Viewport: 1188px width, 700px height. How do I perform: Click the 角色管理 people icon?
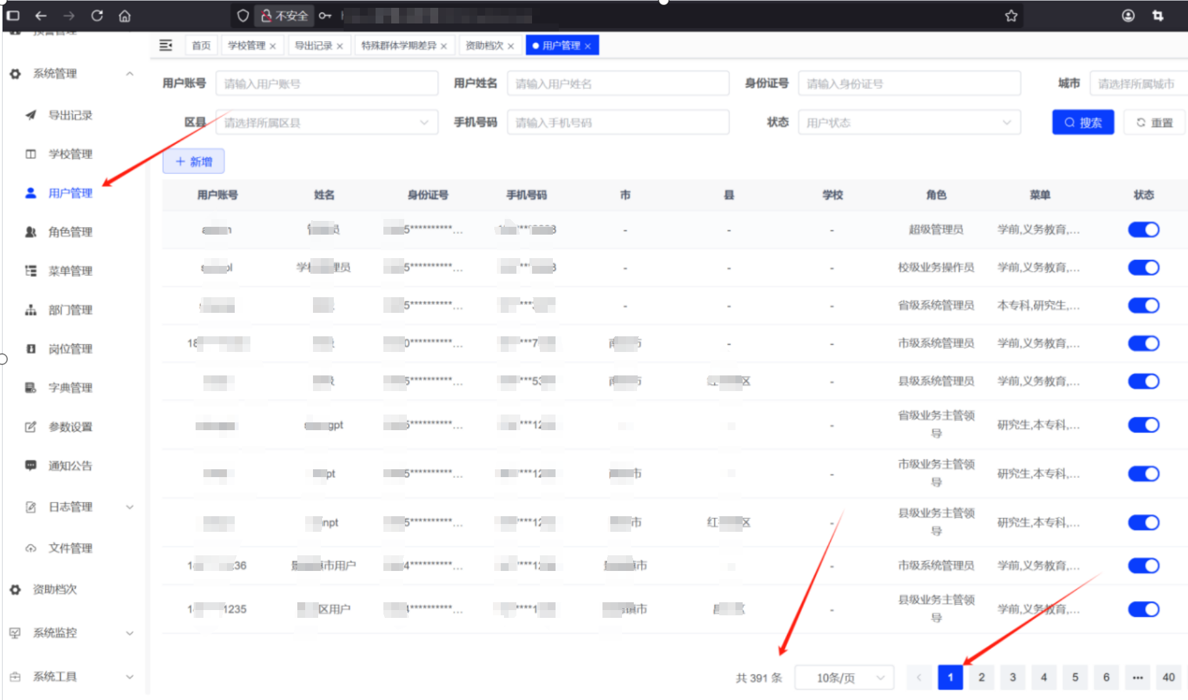[31, 232]
